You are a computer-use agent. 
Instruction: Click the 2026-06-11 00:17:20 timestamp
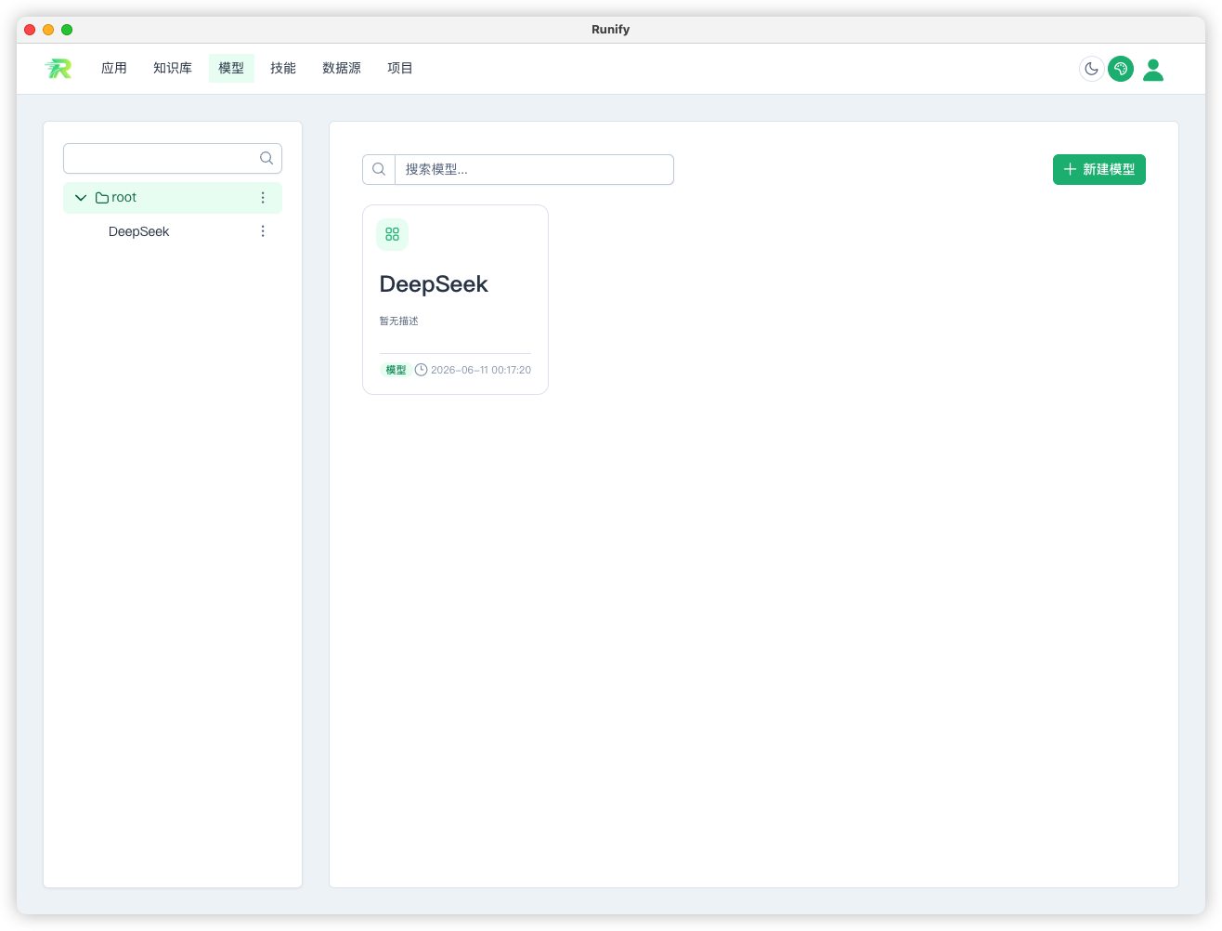481,370
